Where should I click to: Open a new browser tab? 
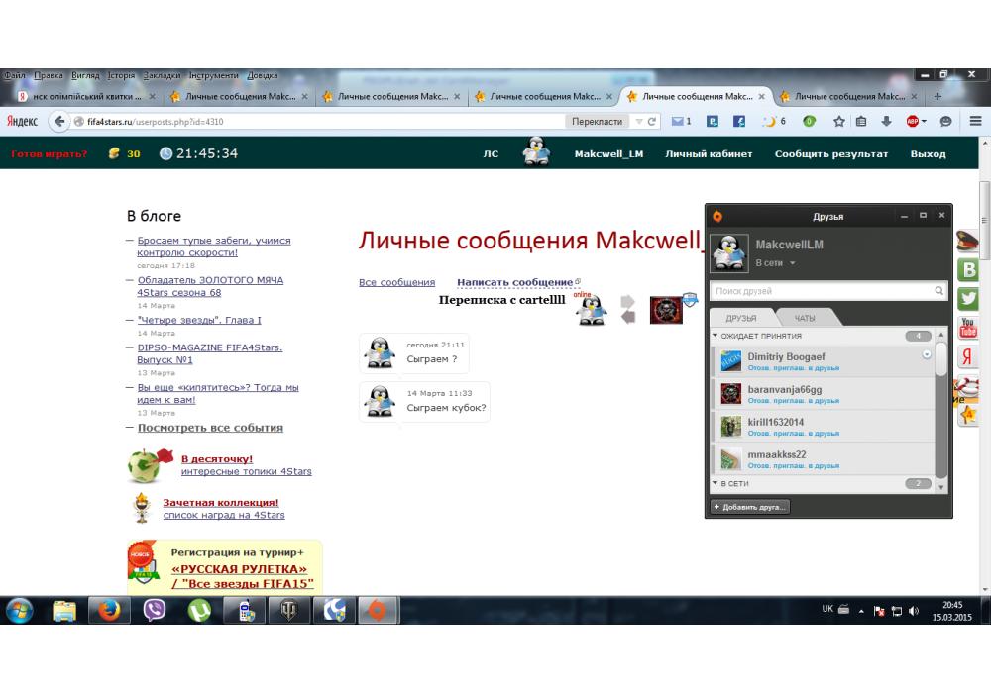click(937, 97)
